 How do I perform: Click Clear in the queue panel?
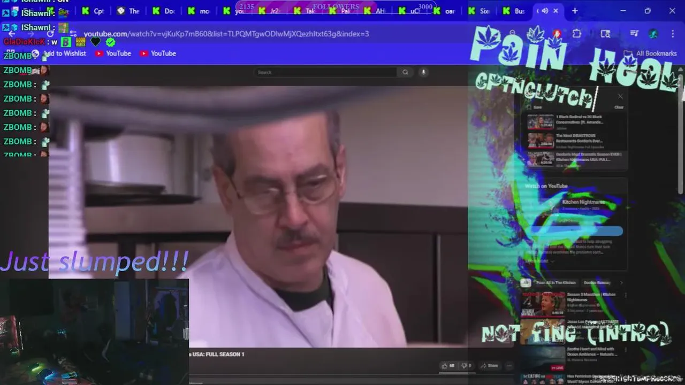tap(619, 107)
